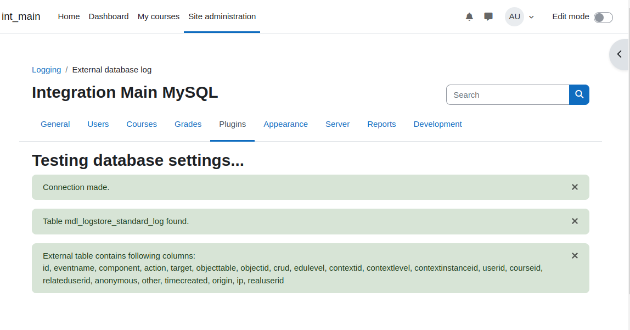Go to Home in top navigation
Image resolution: width=630 pixels, height=330 pixels.
coord(69,16)
